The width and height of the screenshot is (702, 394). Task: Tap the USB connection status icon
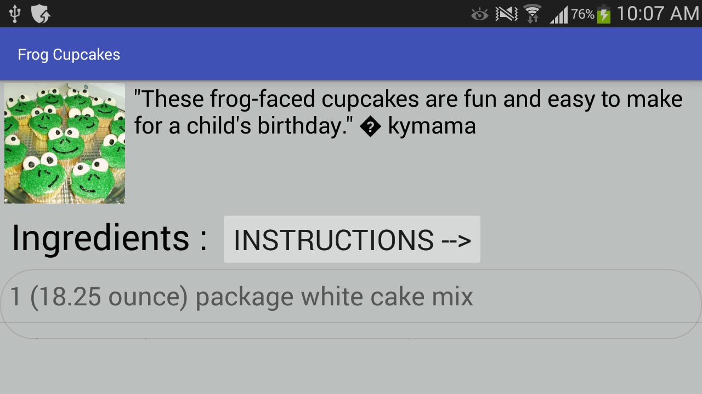pyautogui.click(x=15, y=14)
